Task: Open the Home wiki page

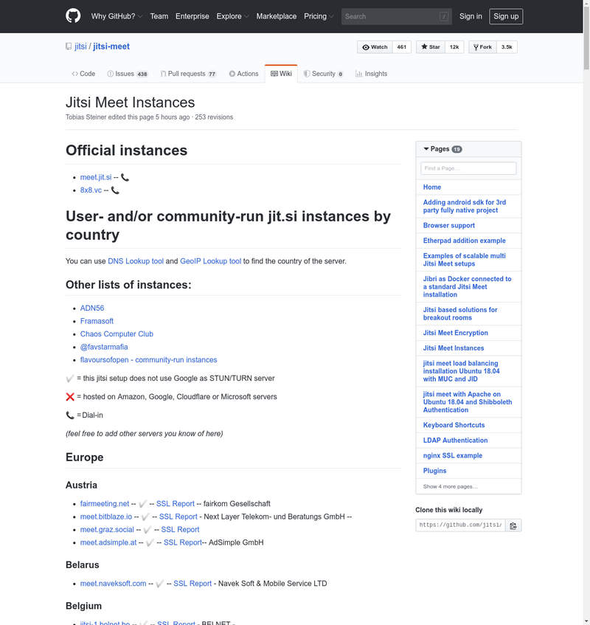Action: point(432,187)
